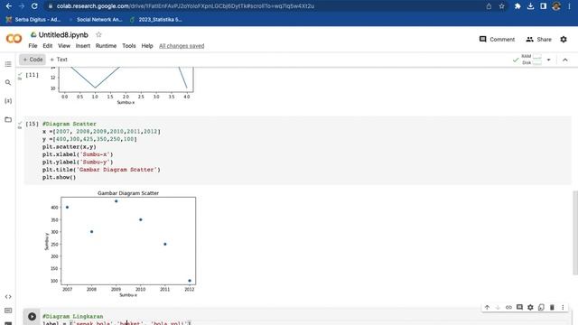Open the Serba Digitus bookmark
The width and height of the screenshot is (578, 325).
(x=33, y=20)
